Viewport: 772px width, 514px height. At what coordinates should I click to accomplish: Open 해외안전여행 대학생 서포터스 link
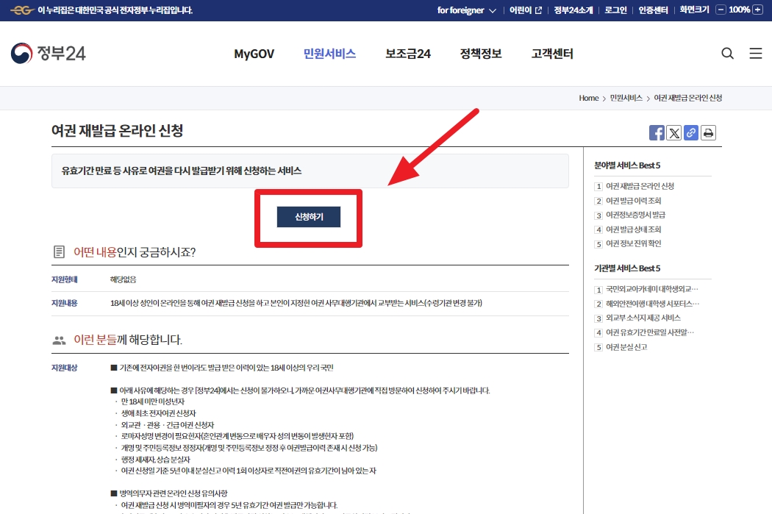click(x=652, y=304)
